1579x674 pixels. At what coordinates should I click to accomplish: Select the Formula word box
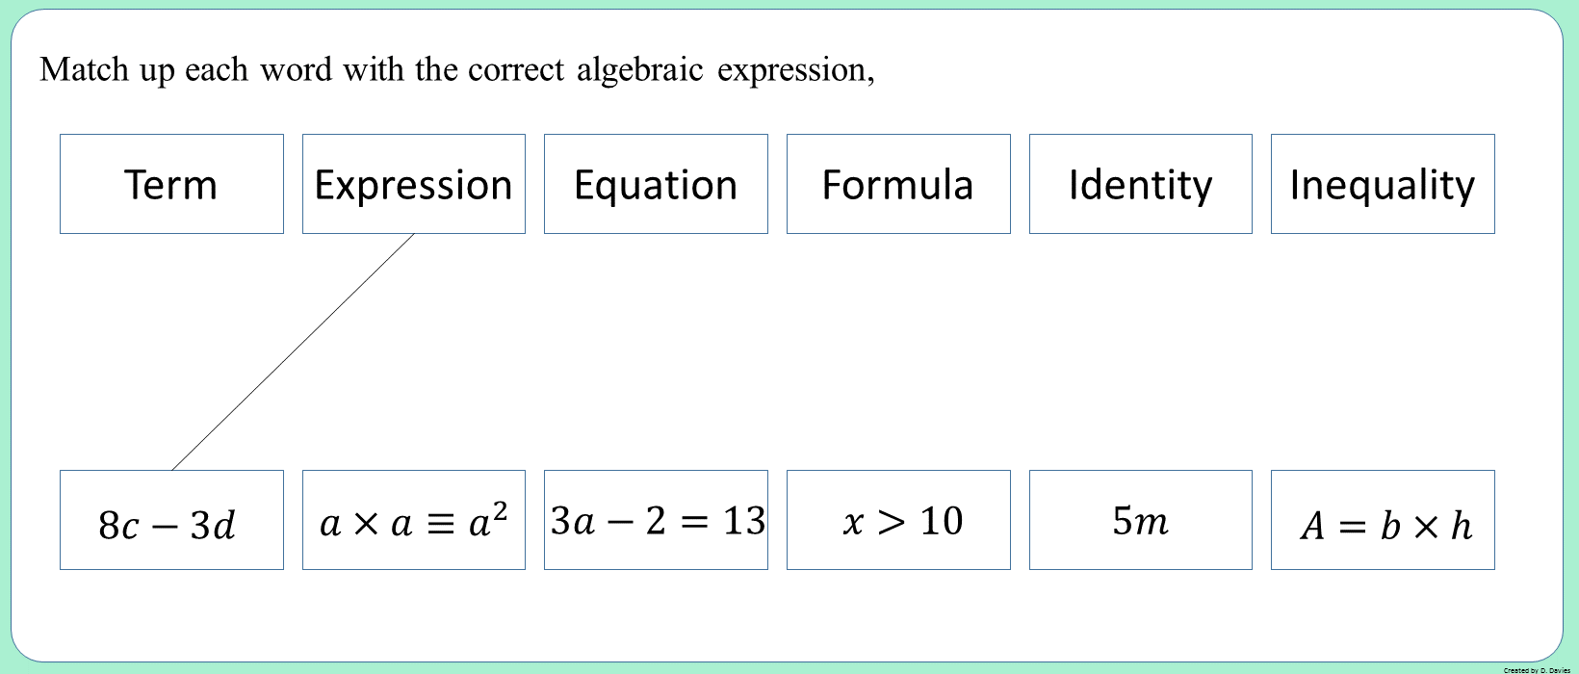[898, 184]
